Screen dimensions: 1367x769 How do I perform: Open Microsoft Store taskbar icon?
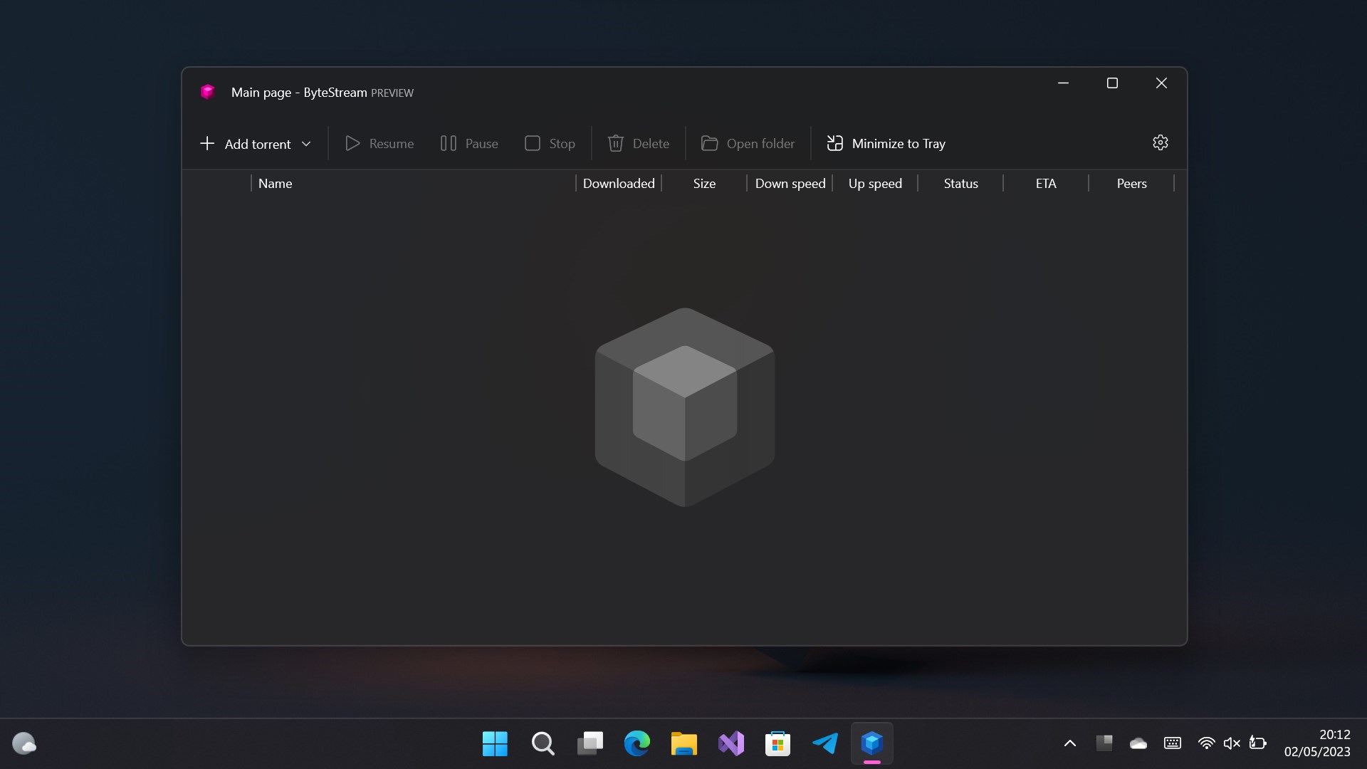[x=777, y=743]
